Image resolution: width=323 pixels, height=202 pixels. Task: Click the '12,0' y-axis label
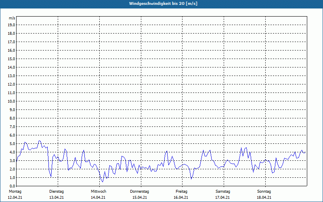(11, 84)
